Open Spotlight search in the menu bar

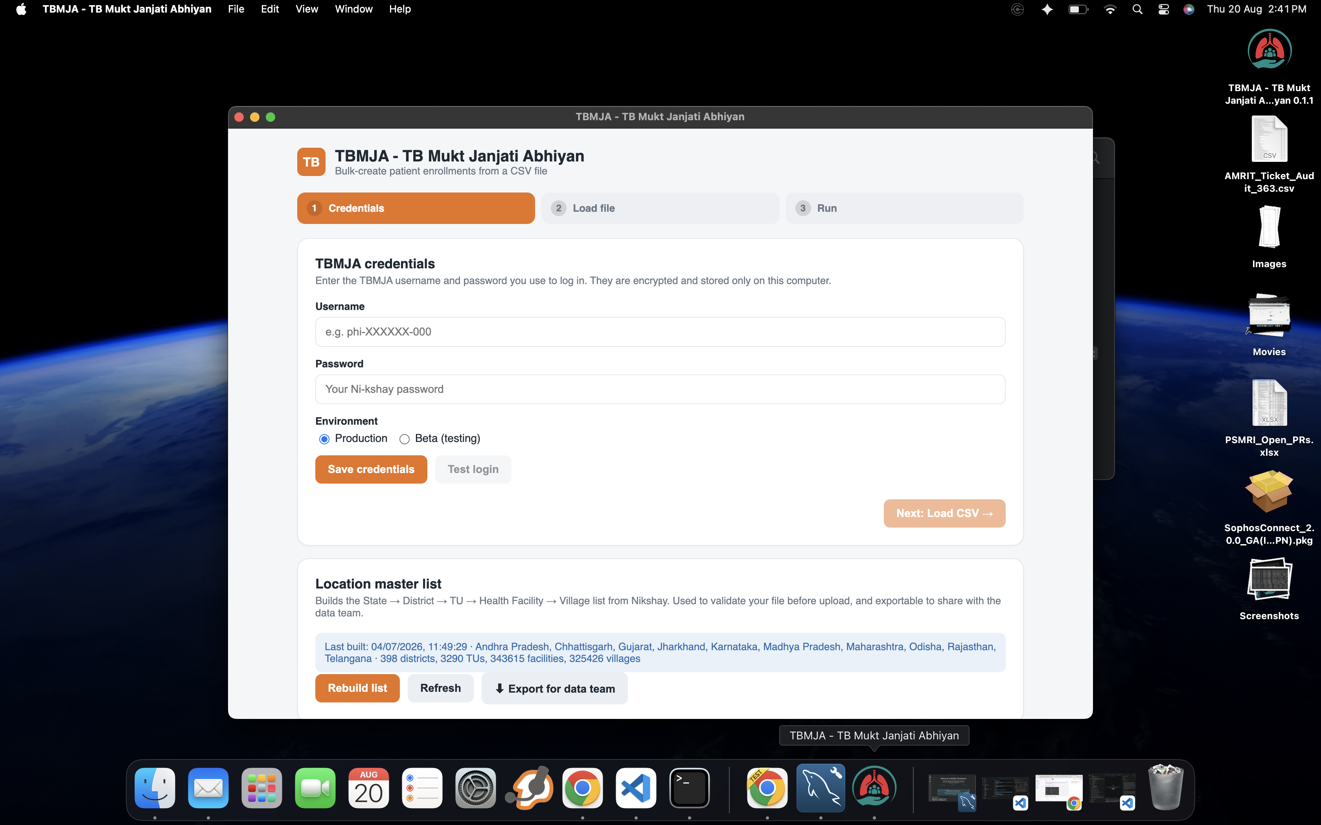pos(1137,9)
